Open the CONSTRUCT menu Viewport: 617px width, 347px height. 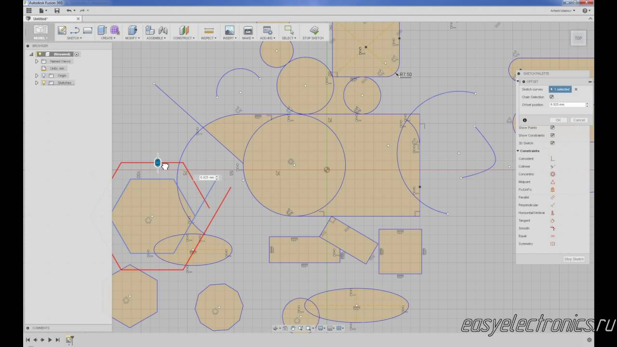click(x=184, y=38)
